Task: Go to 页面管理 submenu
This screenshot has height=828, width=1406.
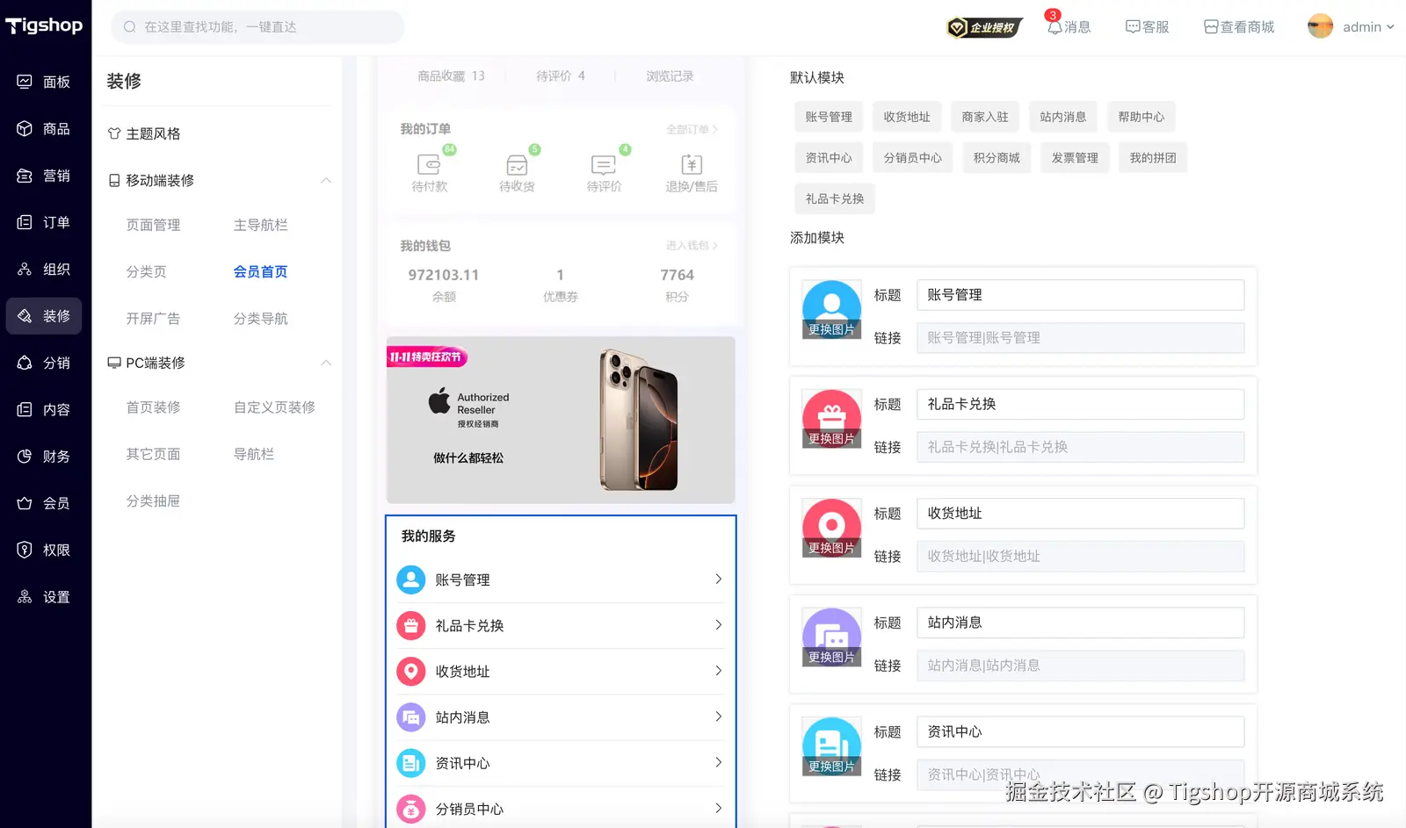Action: 153,225
